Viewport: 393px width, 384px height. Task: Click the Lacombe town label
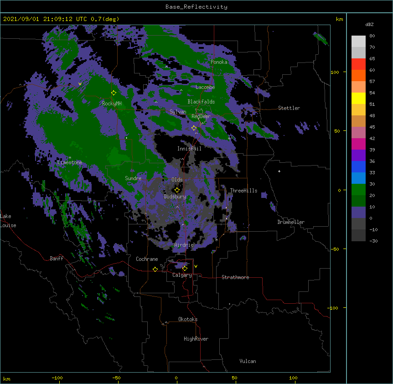click(205, 87)
